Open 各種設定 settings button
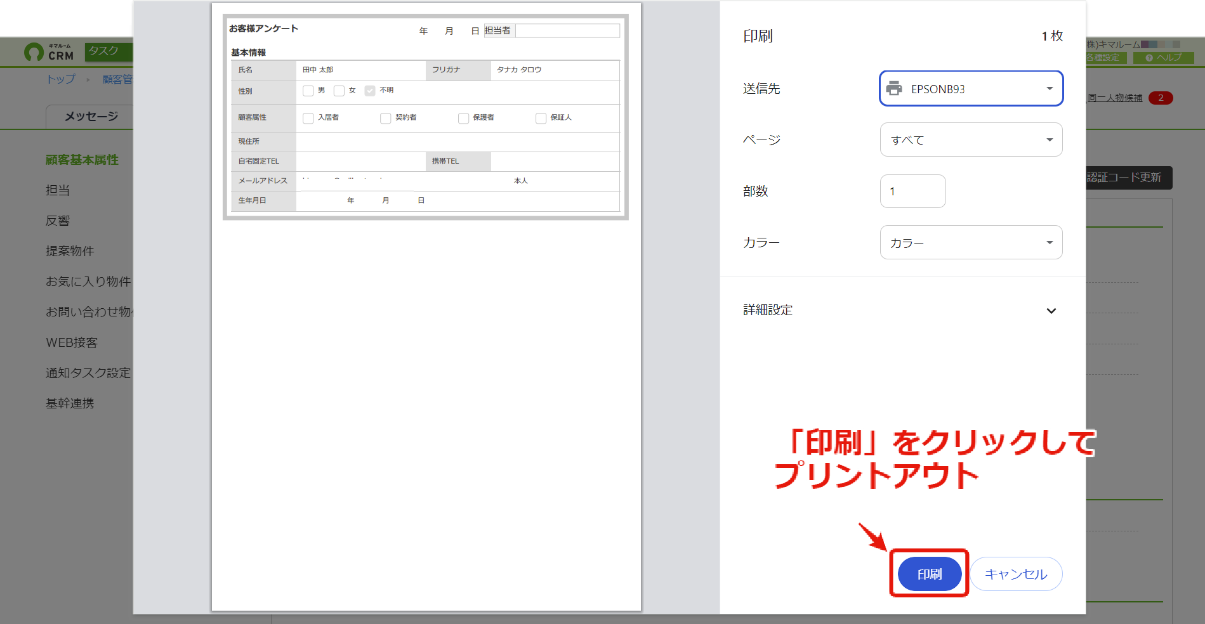Screen dimensions: 1205x624 pyautogui.click(x=1105, y=58)
